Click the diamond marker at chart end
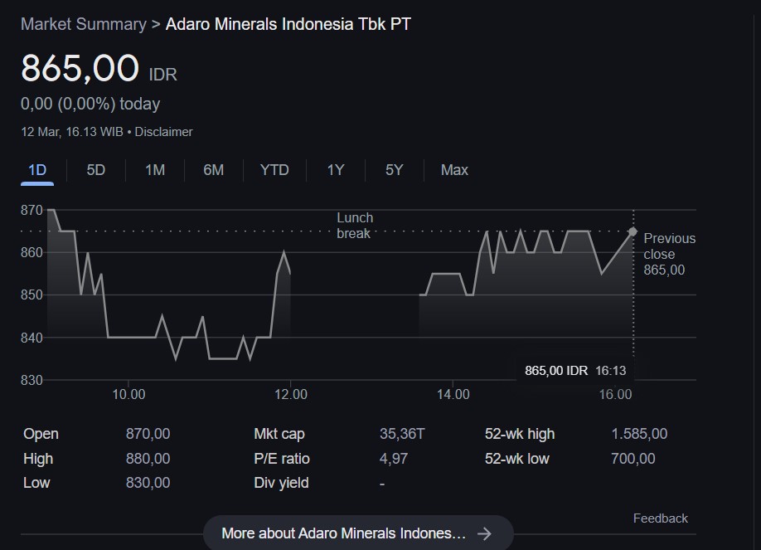This screenshot has width=761, height=550. [x=633, y=232]
